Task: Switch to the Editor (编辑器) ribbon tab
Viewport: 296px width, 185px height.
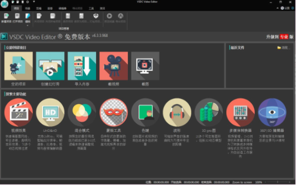Action: (x=62, y=8)
